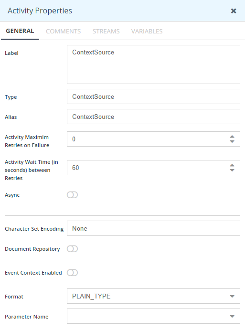Close the Activity Properties dialog
The height and width of the screenshot is (330, 245).
tap(234, 11)
